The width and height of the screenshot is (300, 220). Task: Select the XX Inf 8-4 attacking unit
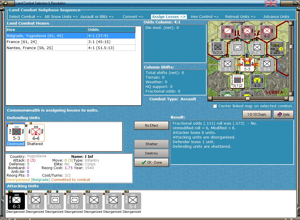(x=133, y=201)
